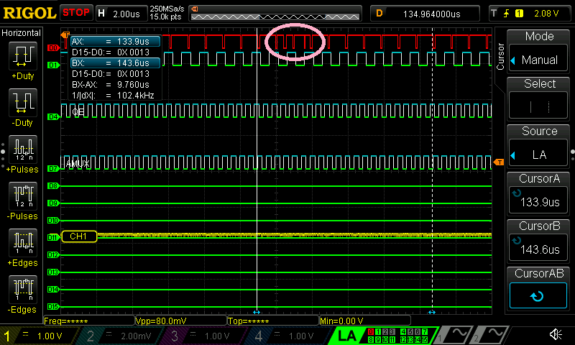Pick the +Edges measurement icon

click(x=24, y=241)
